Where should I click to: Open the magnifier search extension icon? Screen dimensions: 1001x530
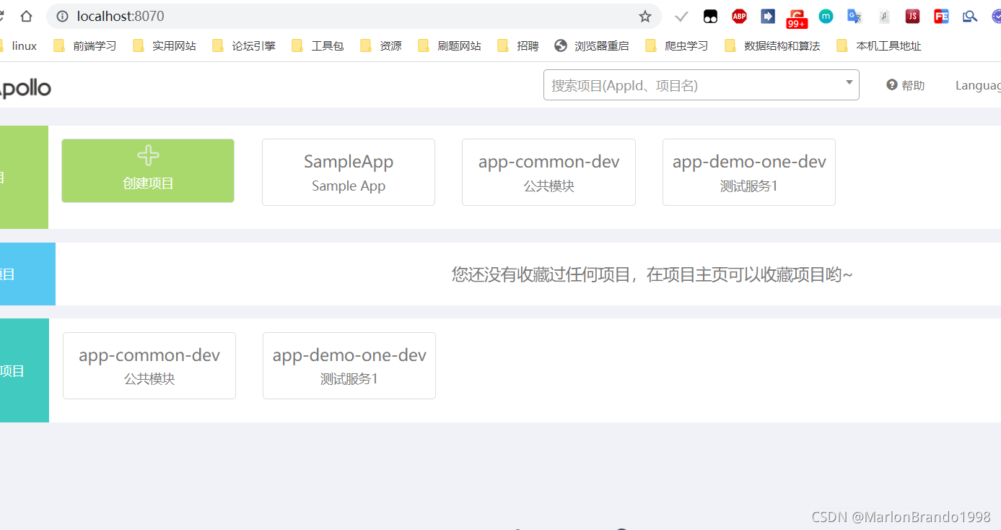pos(970,16)
